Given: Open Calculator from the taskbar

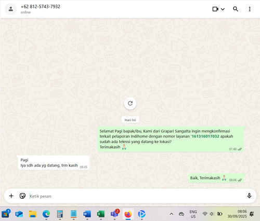Looking at the screenshot, I should [60, 214].
